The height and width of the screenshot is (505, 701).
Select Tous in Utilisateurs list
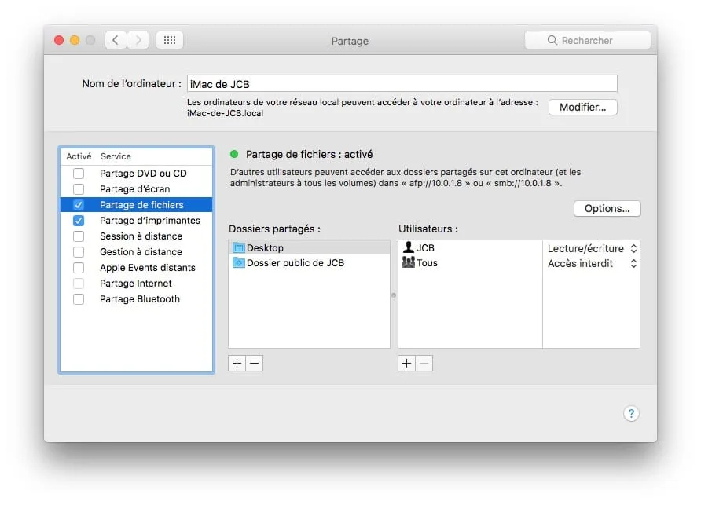click(x=470, y=263)
